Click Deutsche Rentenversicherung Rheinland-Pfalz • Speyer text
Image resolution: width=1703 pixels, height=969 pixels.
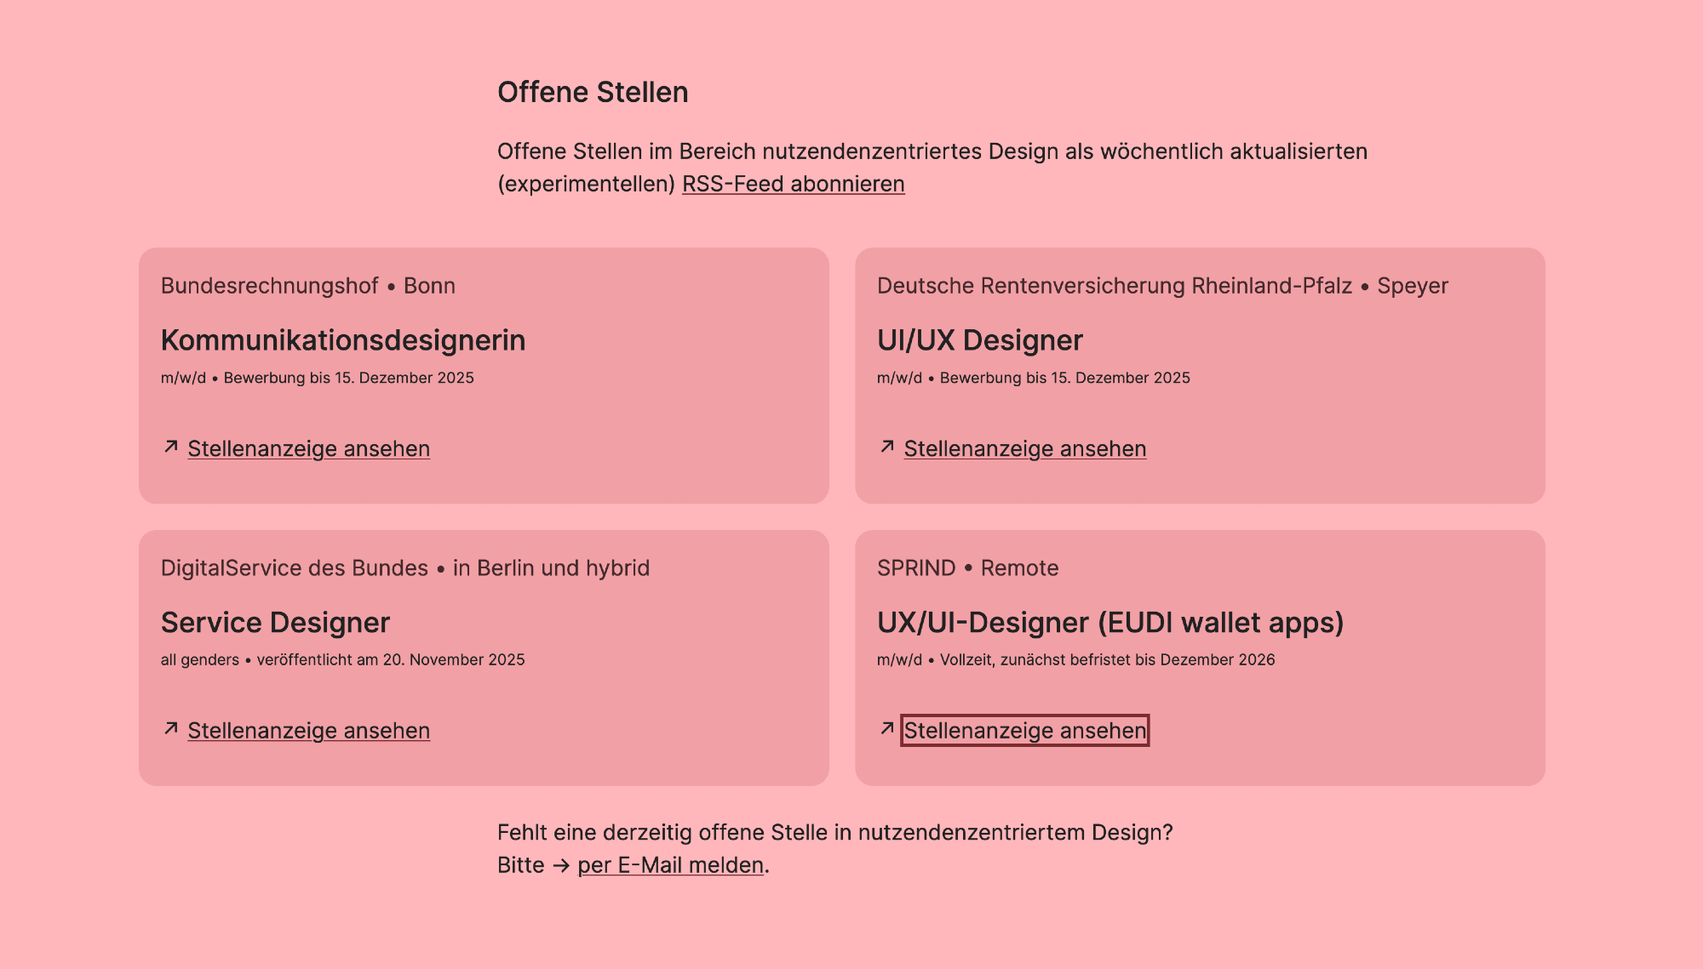[1161, 286]
